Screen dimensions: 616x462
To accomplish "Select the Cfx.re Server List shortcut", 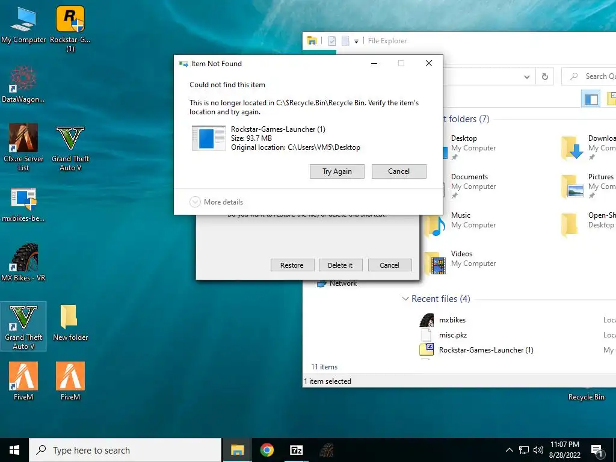I will [x=23, y=147].
